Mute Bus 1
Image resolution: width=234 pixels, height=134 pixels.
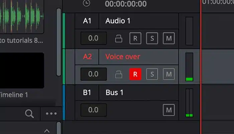169,110
